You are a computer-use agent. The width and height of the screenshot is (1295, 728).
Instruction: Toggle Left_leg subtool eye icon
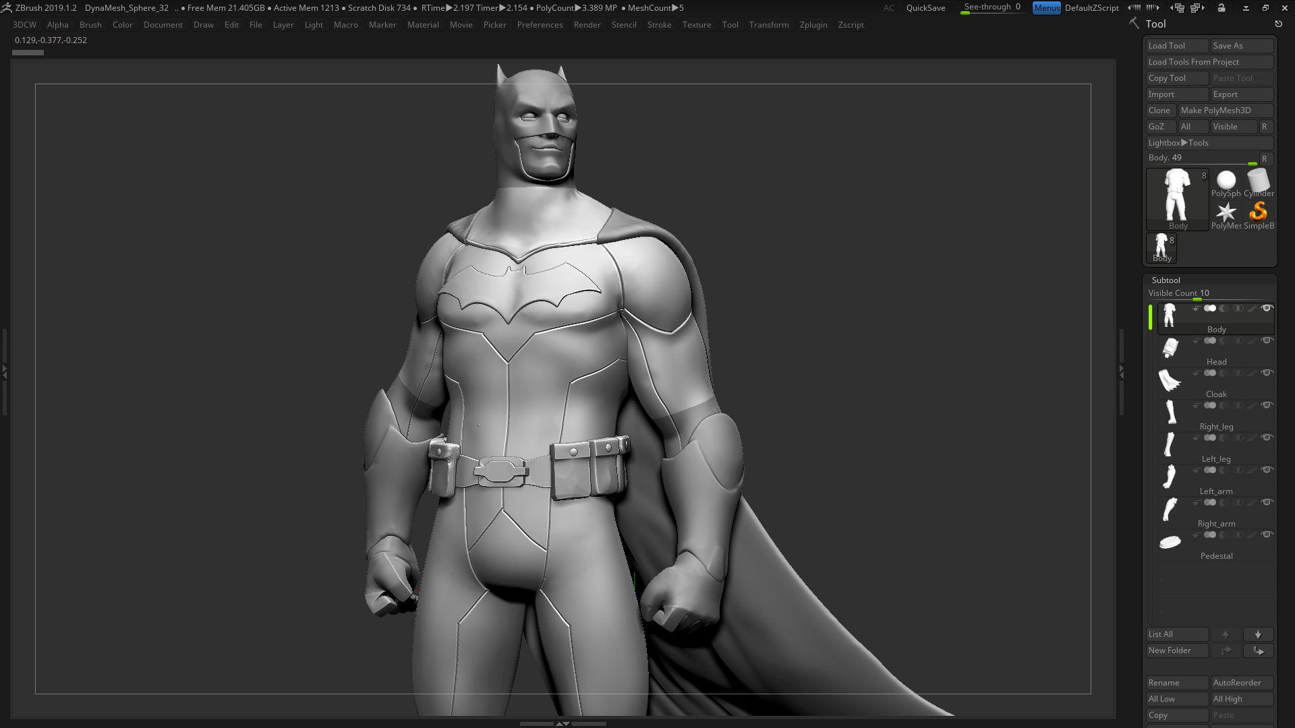(1267, 437)
